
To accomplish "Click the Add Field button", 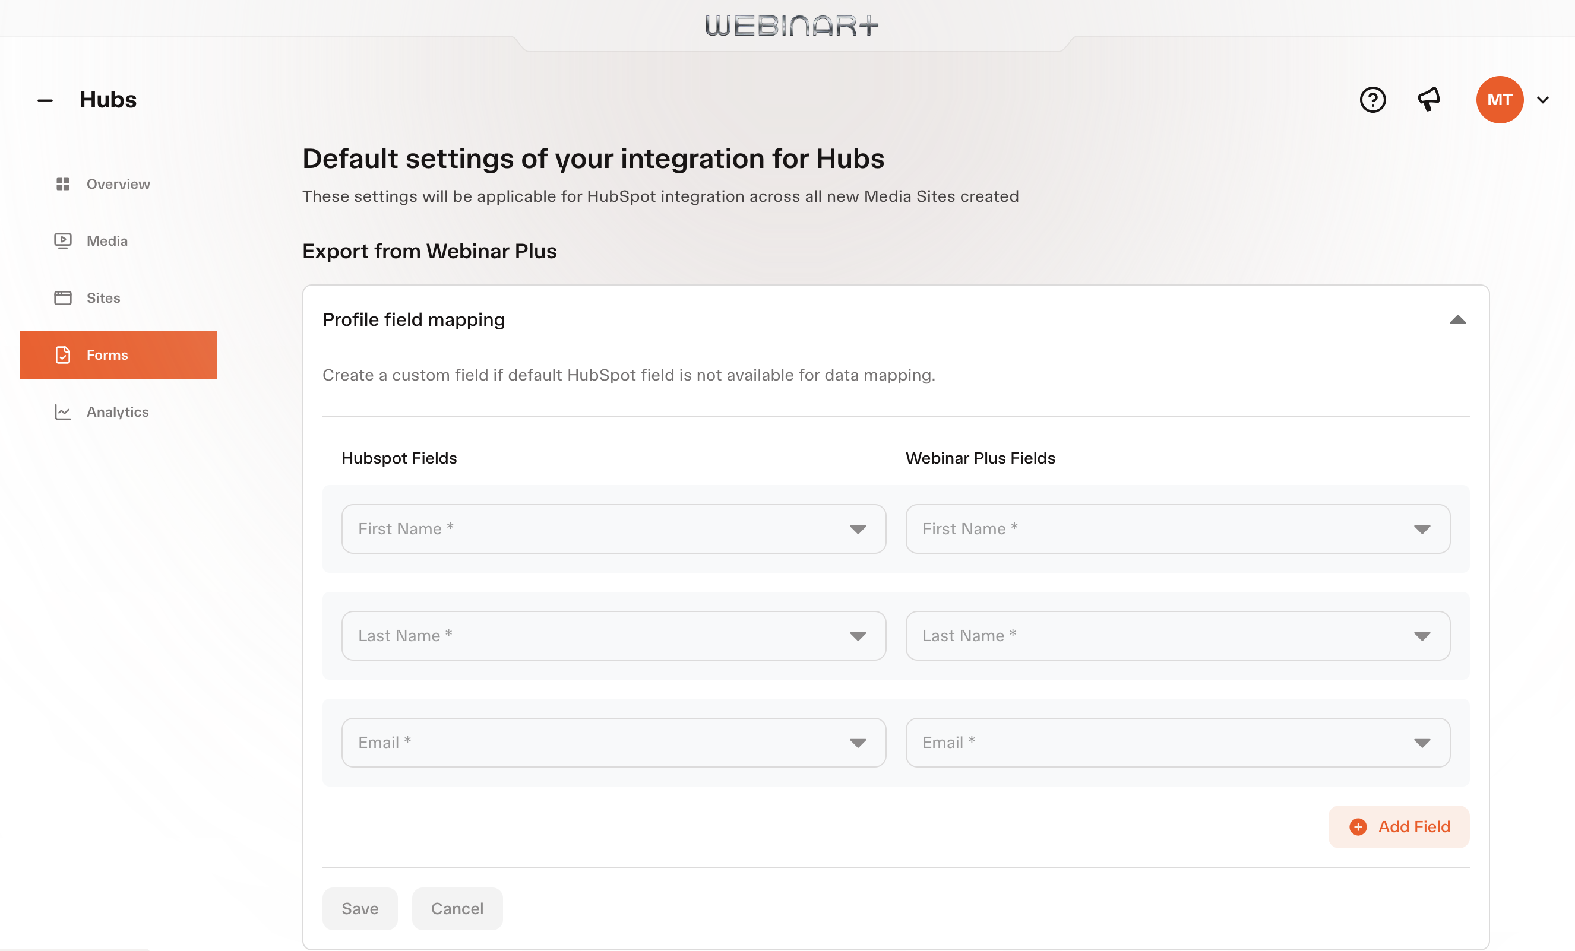I will pyautogui.click(x=1399, y=826).
